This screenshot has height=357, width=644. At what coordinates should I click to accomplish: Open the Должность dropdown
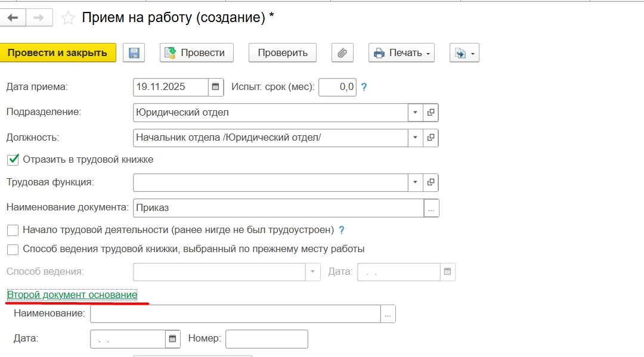click(414, 137)
